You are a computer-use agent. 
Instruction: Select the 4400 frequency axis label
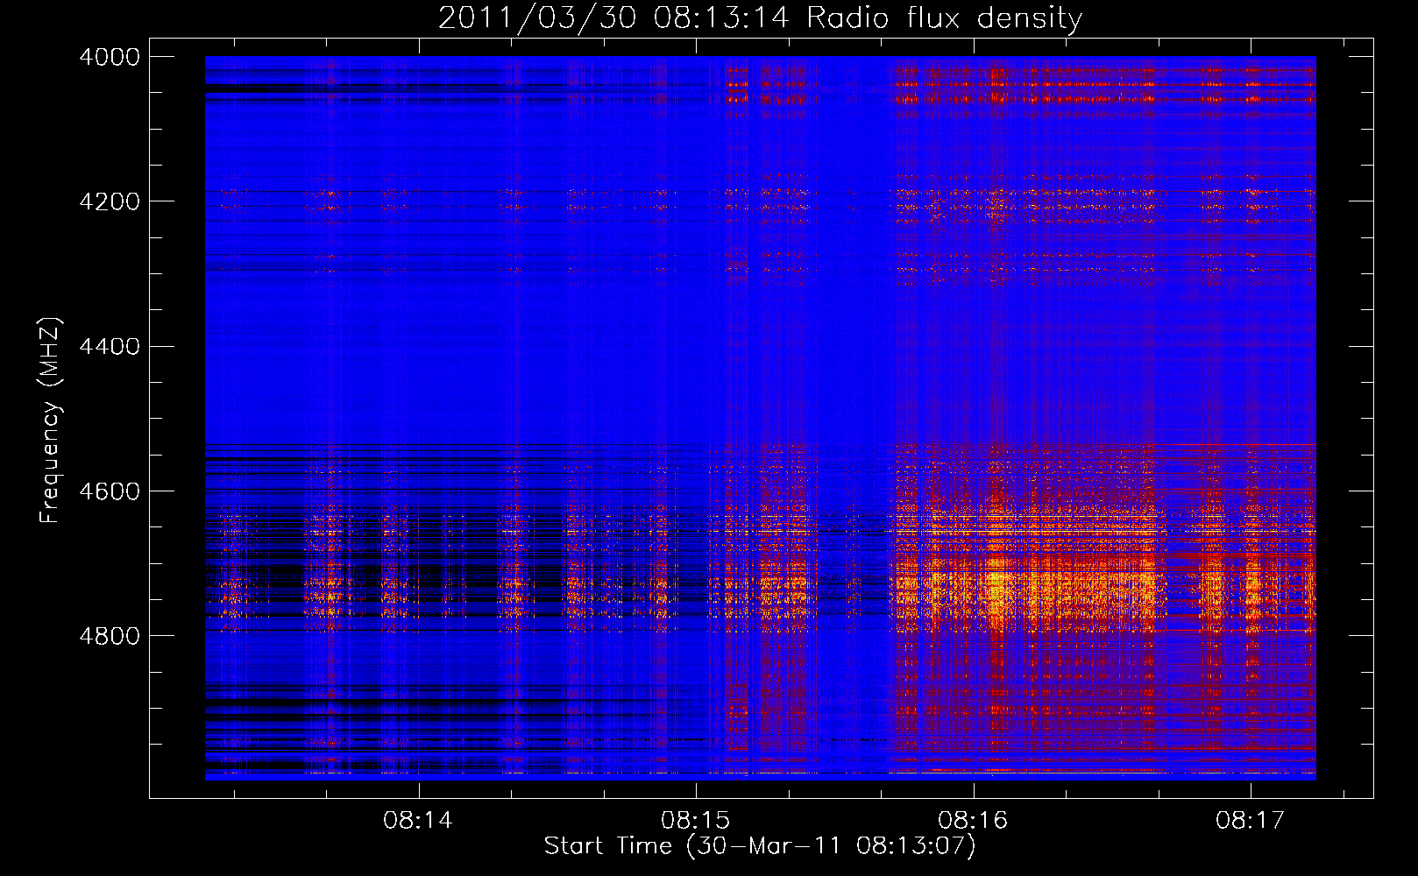click(109, 347)
